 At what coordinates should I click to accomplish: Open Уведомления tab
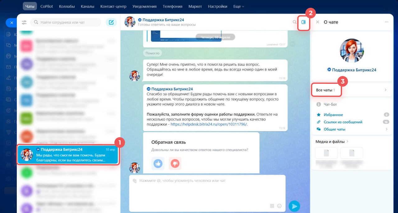[x=145, y=6]
